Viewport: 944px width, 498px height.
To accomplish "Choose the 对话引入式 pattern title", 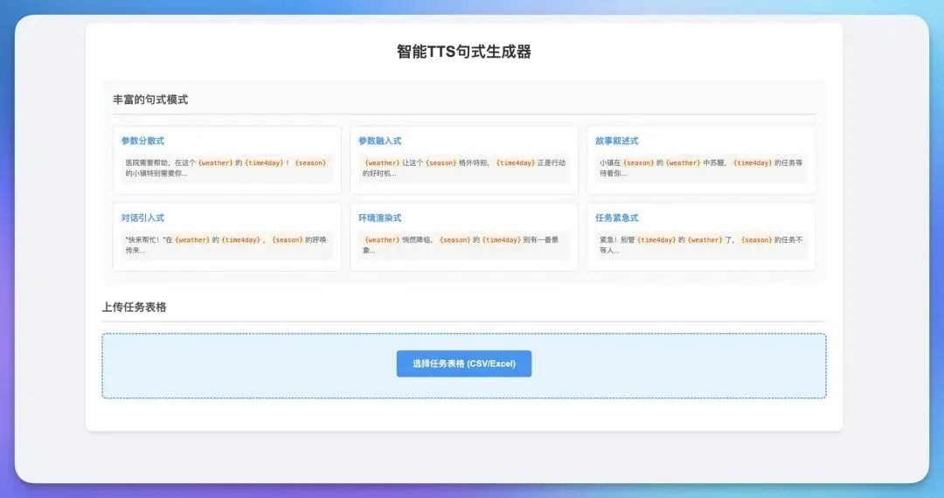I will coord(142,218).
